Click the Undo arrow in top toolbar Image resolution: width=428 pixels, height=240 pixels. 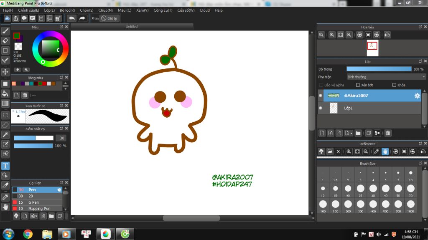tap(72, 18)
